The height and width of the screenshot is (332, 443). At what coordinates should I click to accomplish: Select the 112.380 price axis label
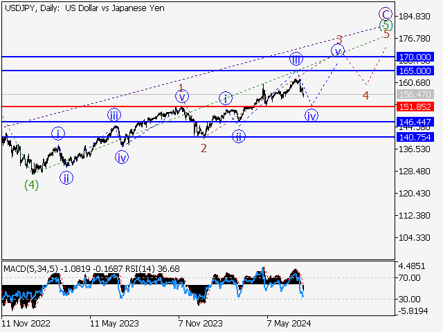tap(414, 215)
